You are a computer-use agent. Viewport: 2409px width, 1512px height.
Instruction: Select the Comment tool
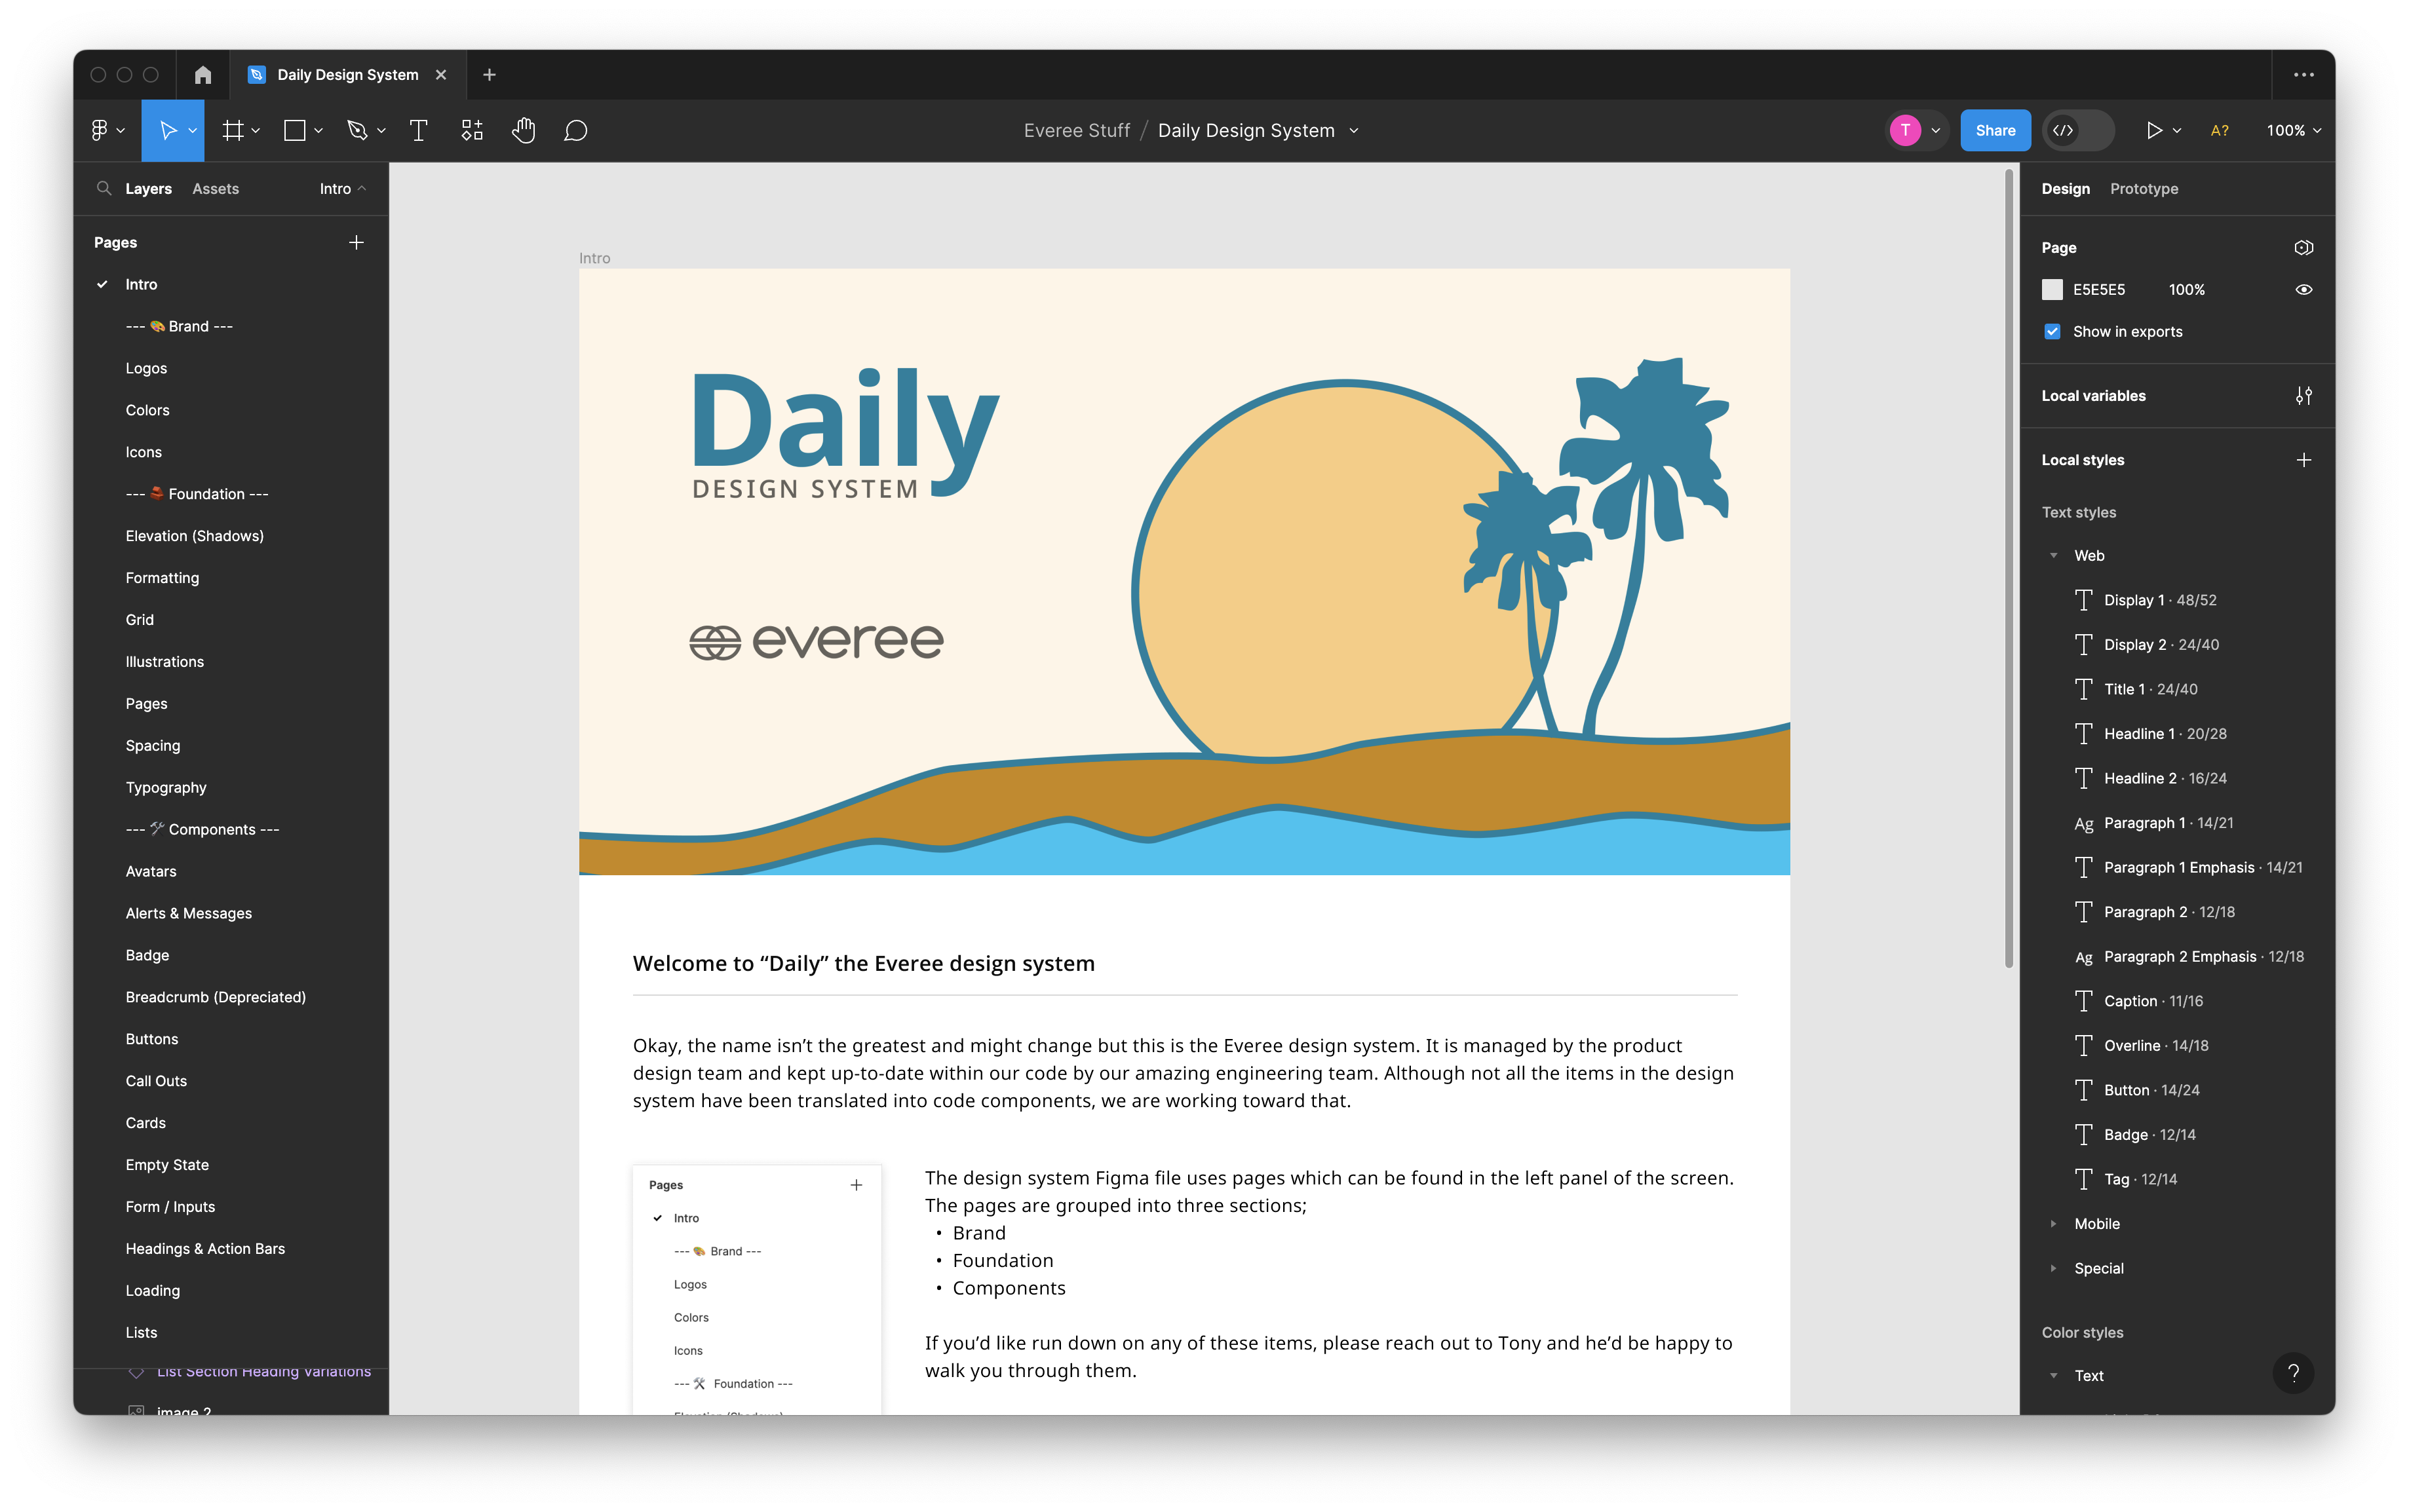(x=575, y=130)
